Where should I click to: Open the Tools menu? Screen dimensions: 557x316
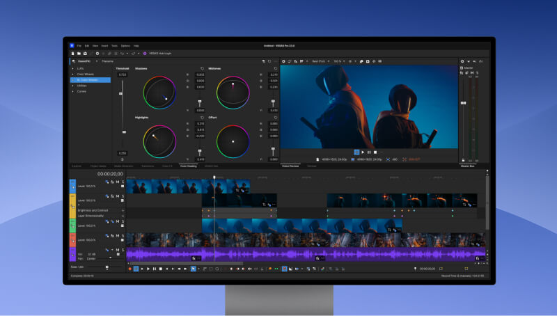[114, 46]
